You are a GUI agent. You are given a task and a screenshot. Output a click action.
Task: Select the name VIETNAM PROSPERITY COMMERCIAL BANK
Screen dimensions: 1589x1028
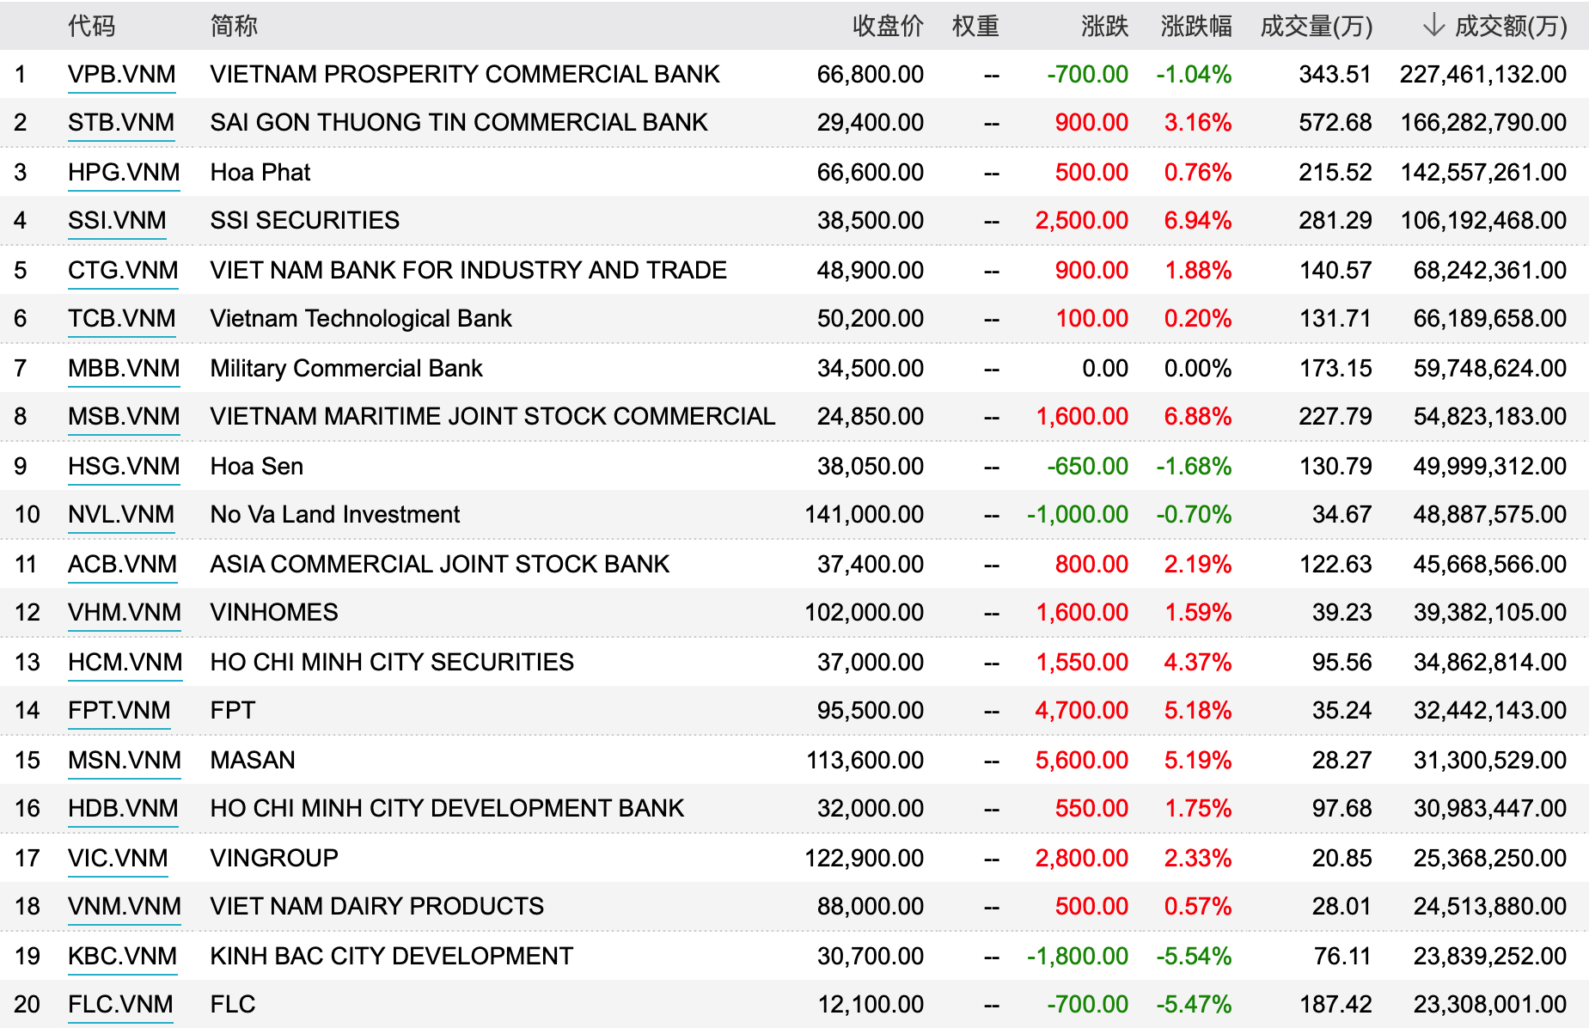point(465,75)
